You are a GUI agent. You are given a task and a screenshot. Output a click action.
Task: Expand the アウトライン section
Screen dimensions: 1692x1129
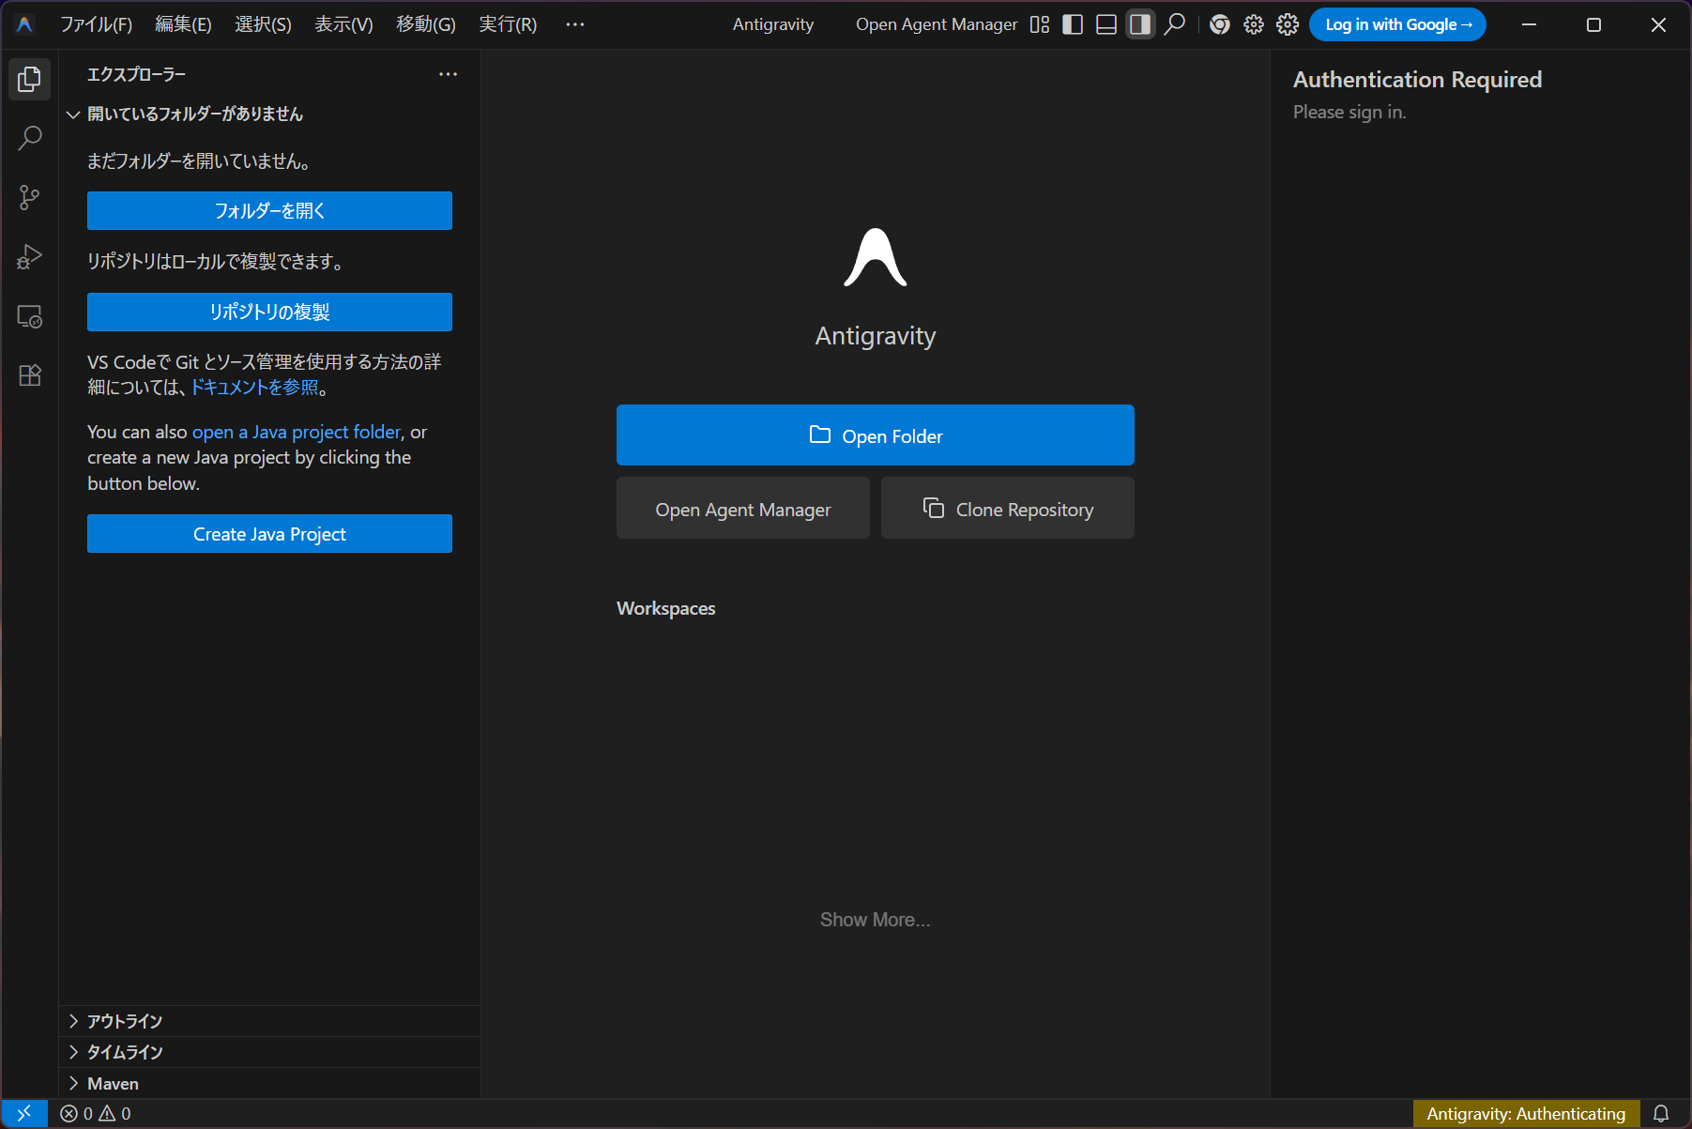point(269,1021)
